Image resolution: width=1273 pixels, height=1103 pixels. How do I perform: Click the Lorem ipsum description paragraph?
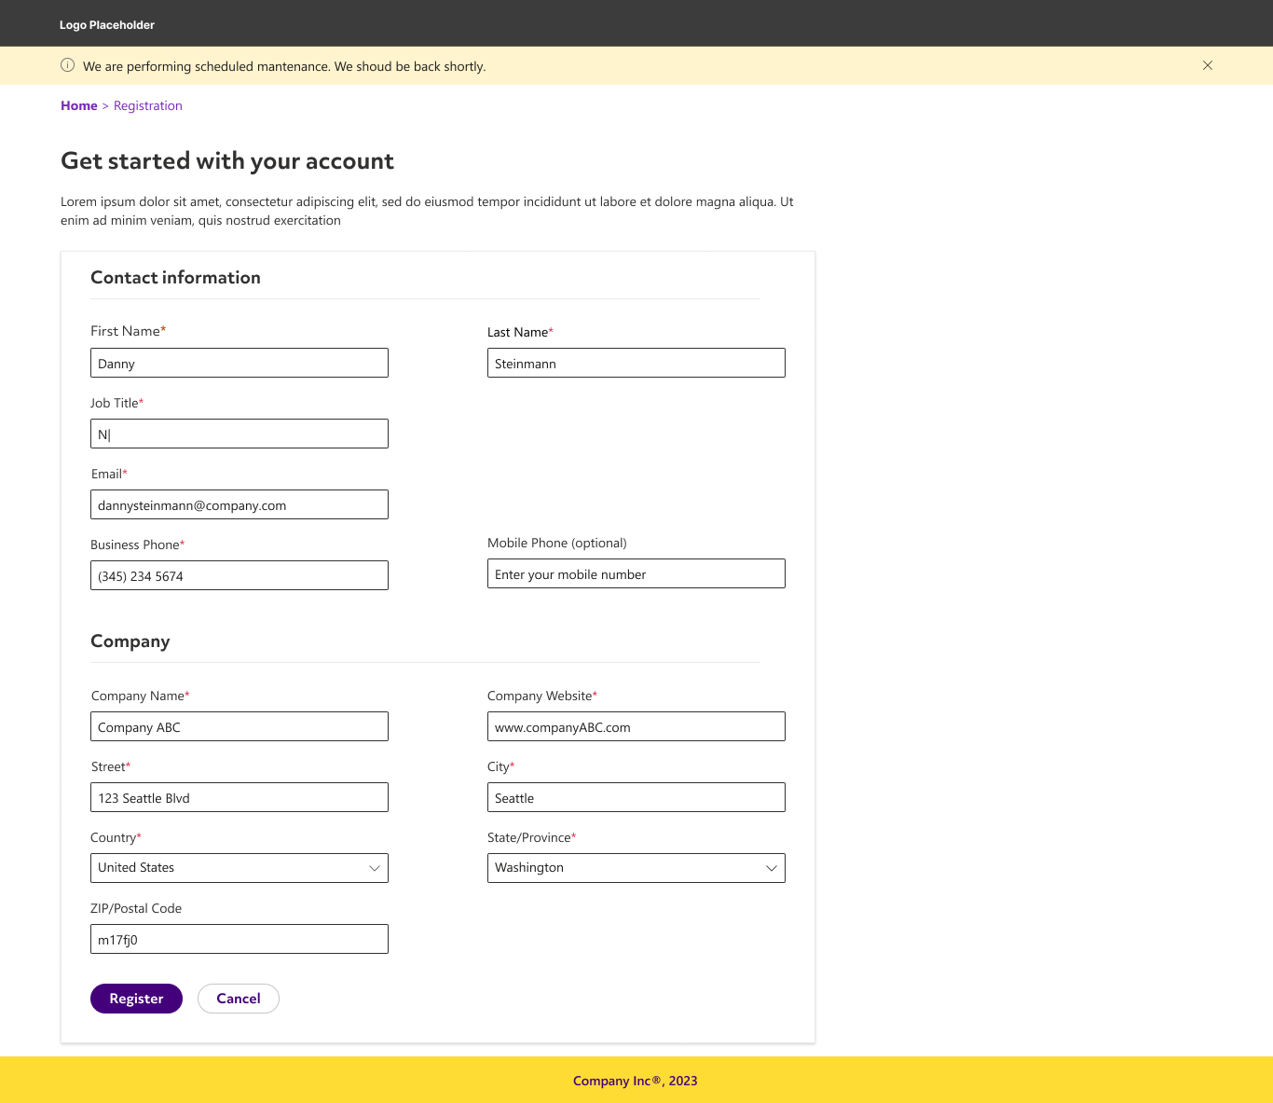(427, 211)
